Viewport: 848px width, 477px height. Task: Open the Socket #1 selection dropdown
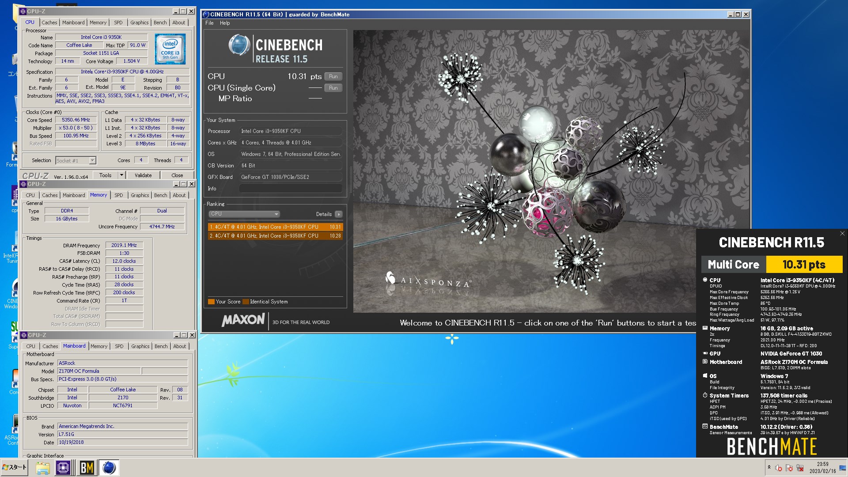(76, 161)
